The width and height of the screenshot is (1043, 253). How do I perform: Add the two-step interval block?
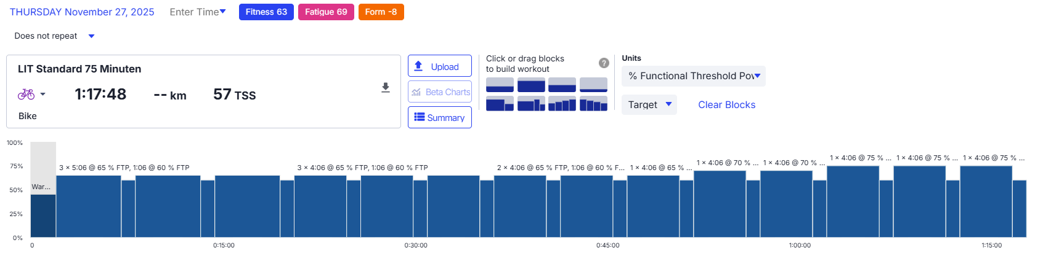pos(500,104)
